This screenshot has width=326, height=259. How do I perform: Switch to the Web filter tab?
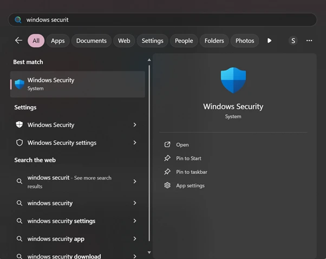coord(124,41)
